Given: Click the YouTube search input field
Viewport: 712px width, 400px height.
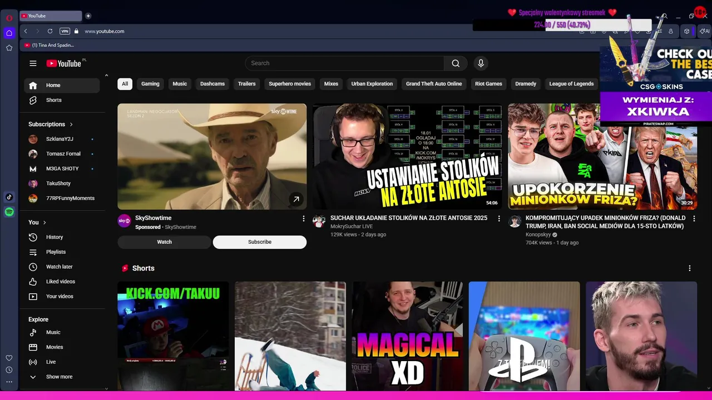Looking at the screenshot, I should click(345, 63).
